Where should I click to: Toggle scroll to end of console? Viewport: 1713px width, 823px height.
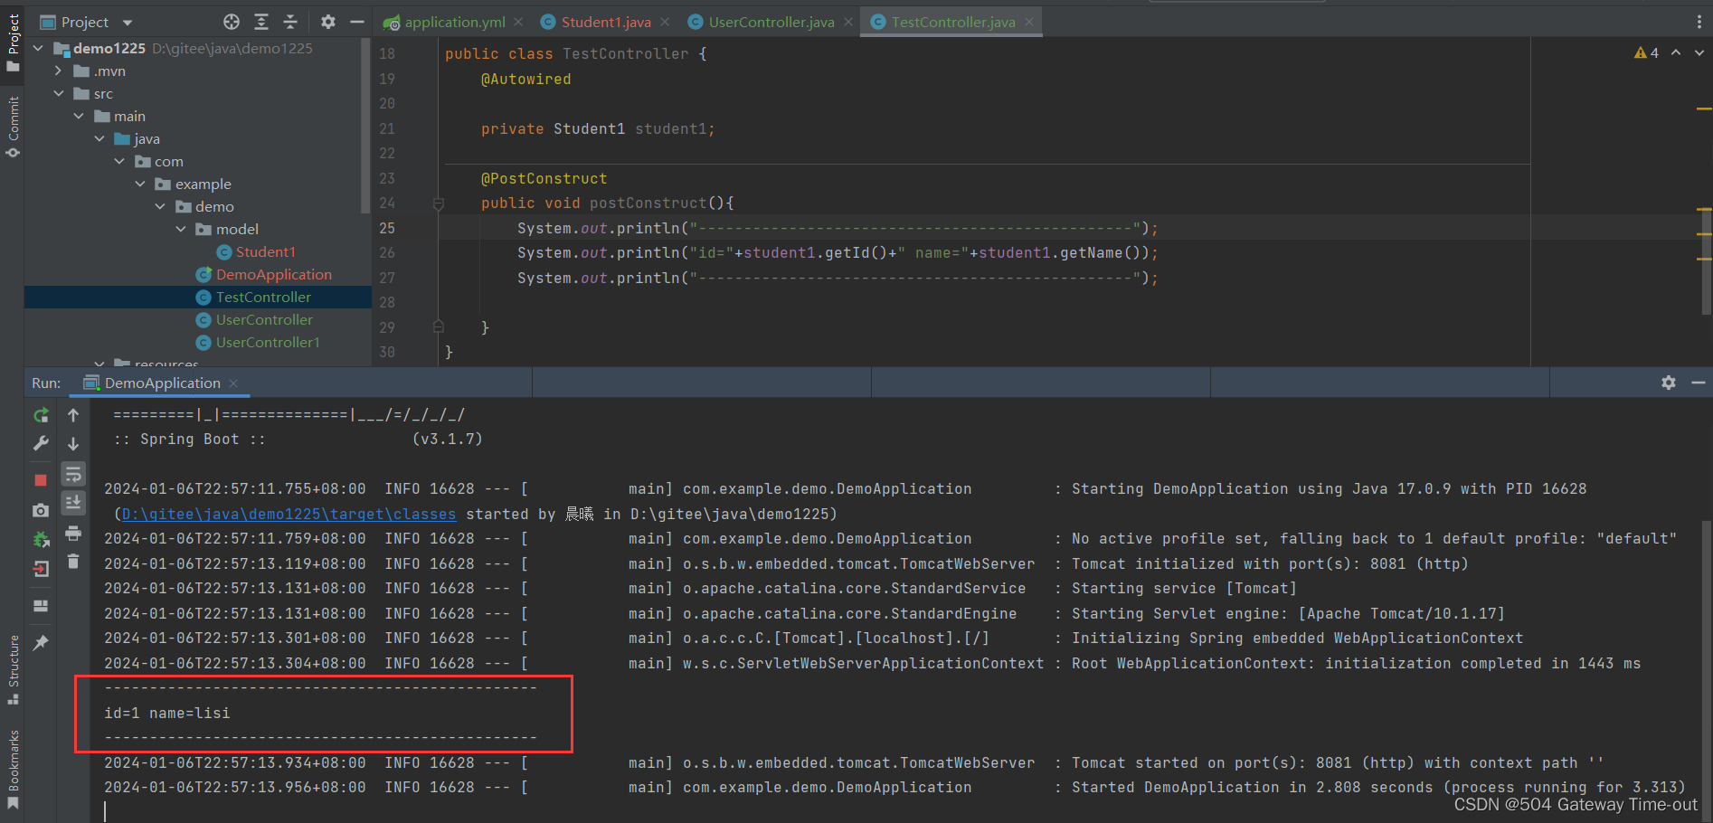73,503
